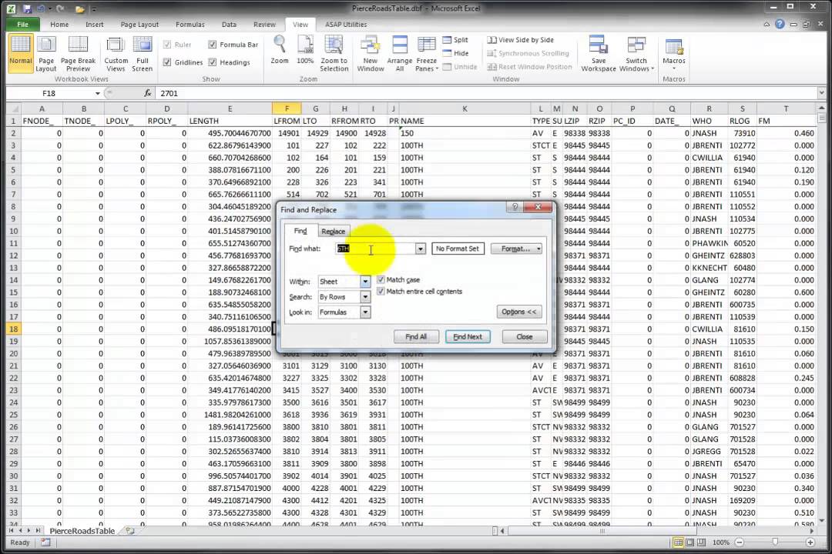This screenshot has height=554, width=832.
Task: Click the vertical scrollbar down arrow
Action: (821, 521)
